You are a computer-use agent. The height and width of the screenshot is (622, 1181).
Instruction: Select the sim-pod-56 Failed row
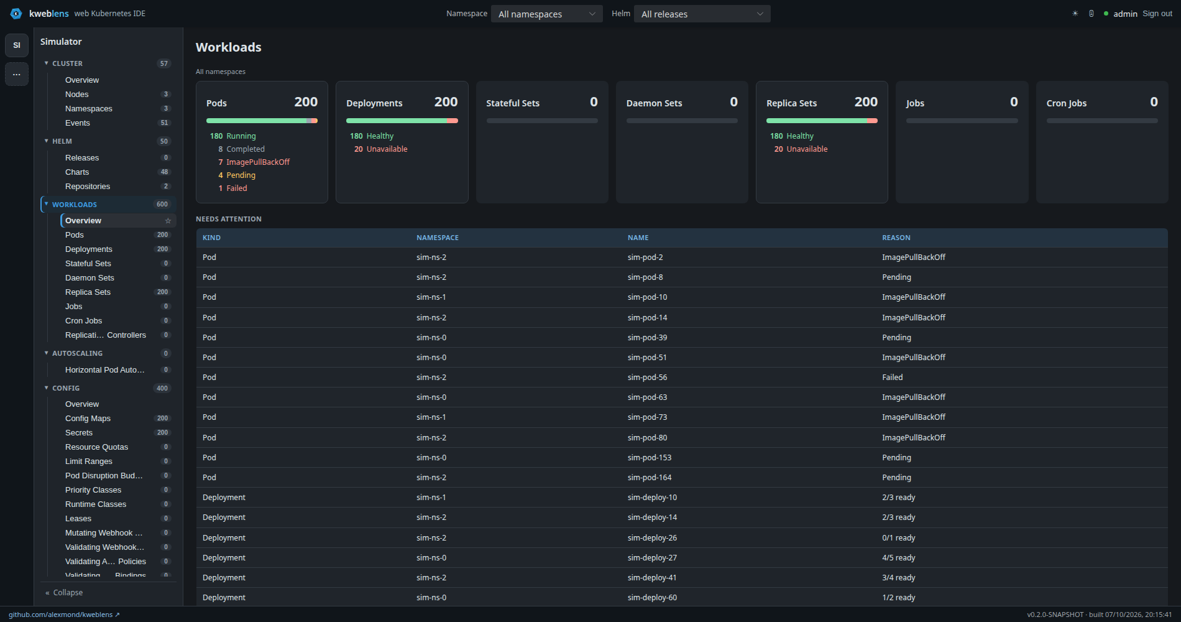coord(682,378)
